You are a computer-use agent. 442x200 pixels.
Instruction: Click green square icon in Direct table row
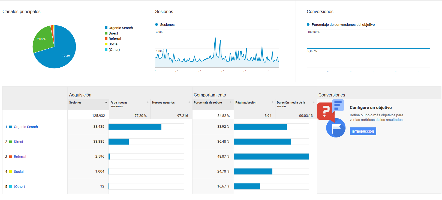click(x=11, y=142)
